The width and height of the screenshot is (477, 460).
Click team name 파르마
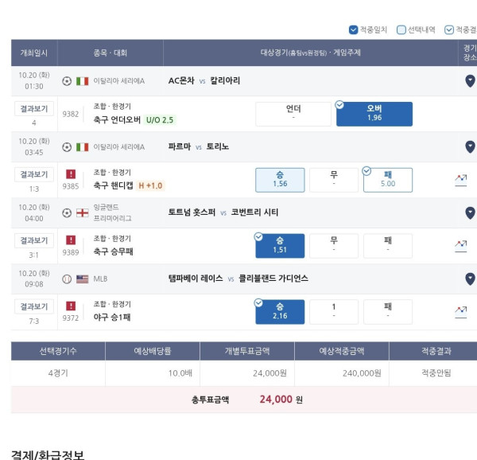pyautogui.click(x=180, y=146)
